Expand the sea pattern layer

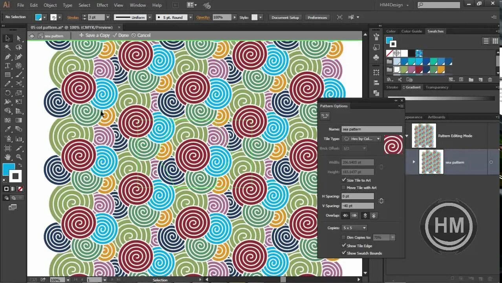(414, 162)
